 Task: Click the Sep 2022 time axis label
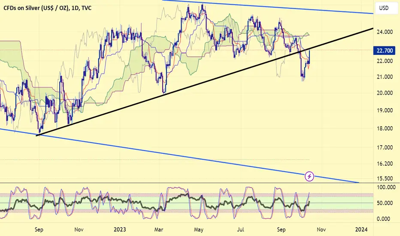click(x=39, y=230)
